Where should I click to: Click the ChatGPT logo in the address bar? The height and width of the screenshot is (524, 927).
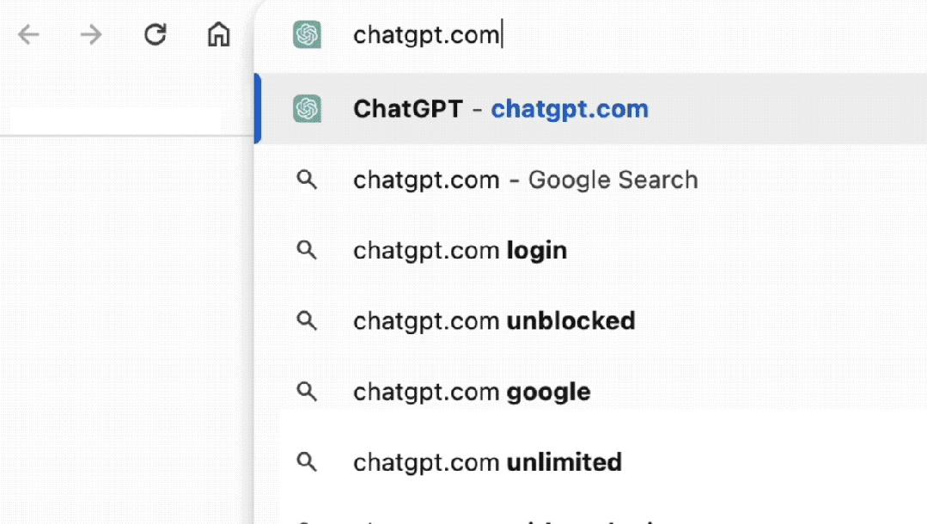coord(306,34)
